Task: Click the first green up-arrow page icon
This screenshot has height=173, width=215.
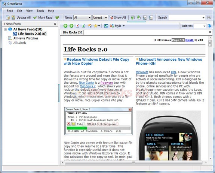Action: (x=133, y=17)
